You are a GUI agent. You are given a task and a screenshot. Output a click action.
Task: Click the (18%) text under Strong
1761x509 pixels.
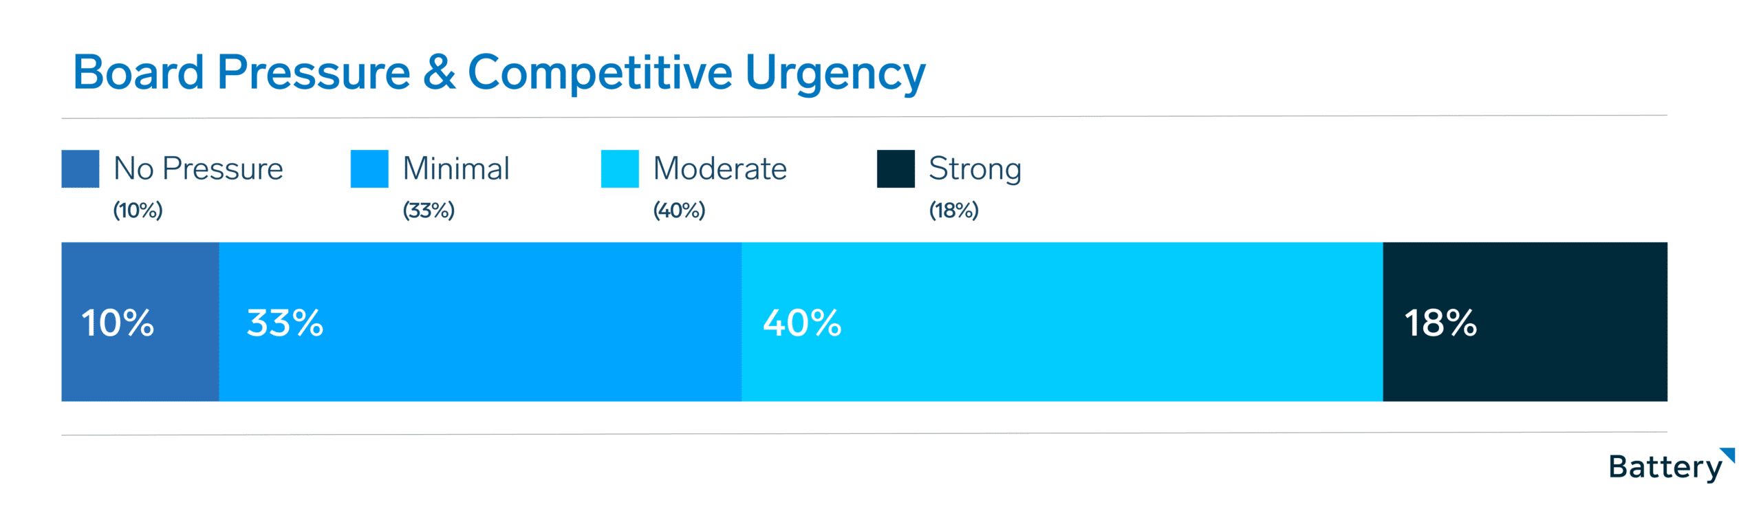click(953, 210)
